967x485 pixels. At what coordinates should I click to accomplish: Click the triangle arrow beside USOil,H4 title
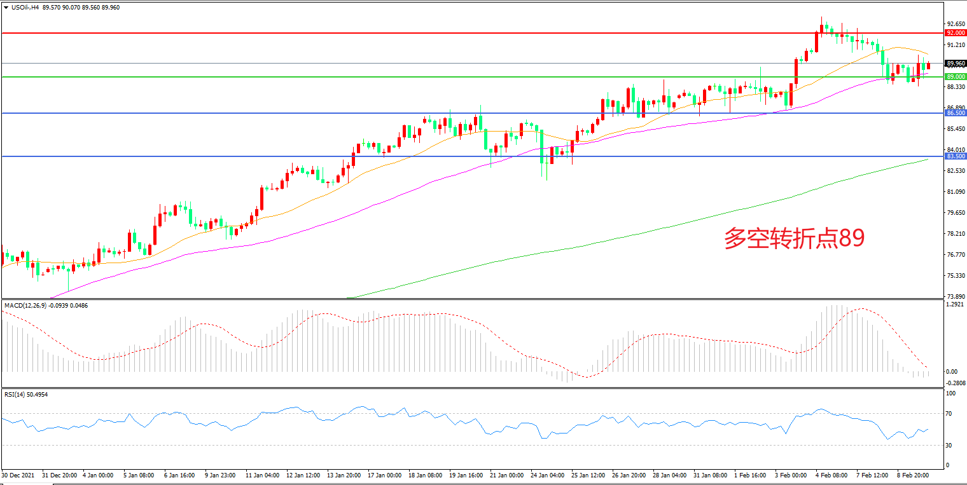(x=6, y=8)
